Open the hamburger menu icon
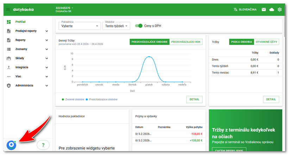 pyautogui.click(x=8, y=9)
